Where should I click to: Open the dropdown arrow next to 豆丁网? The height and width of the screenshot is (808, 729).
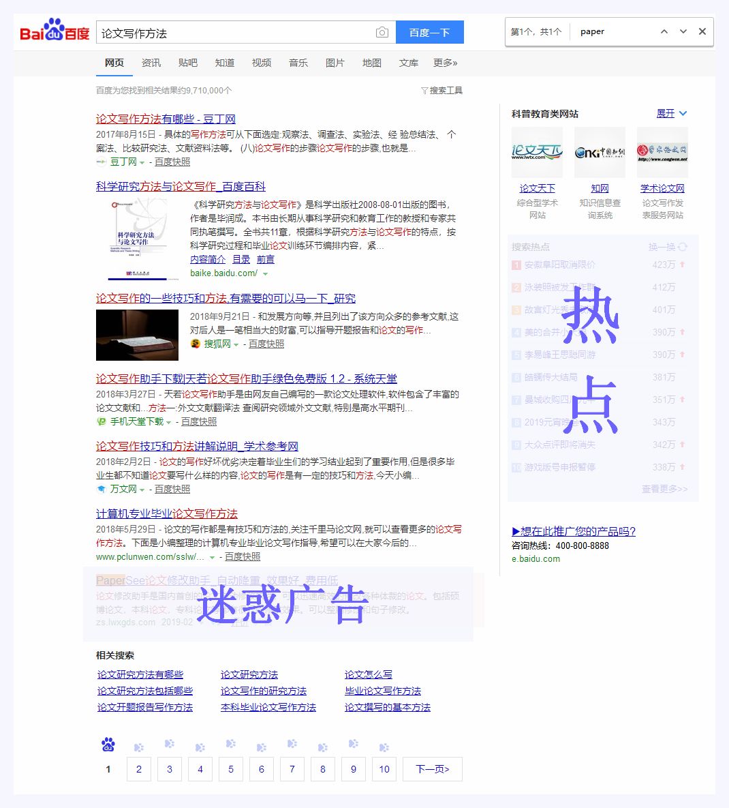click(142, 163)
